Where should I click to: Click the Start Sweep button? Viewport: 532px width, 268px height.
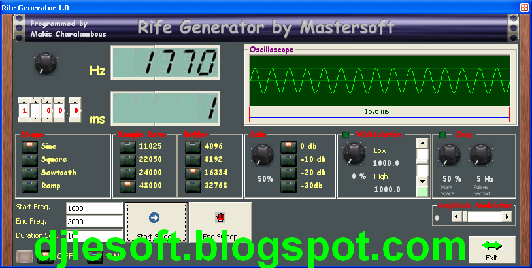point(156,222)
